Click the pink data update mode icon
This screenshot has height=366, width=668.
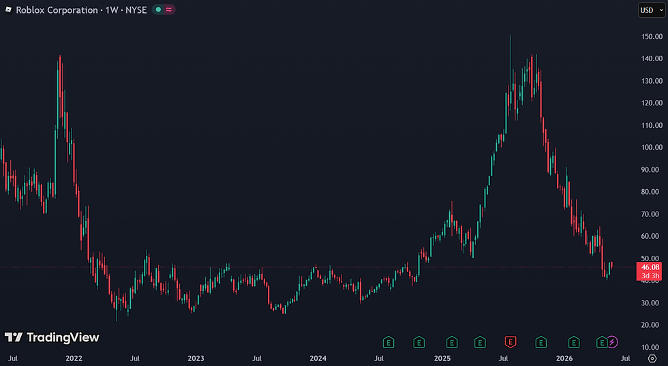[169, 10]
